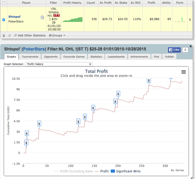This screenshot has width=195, height=179.
Task: Click the significant win marker near game 194
Action: tap(115, 101)
